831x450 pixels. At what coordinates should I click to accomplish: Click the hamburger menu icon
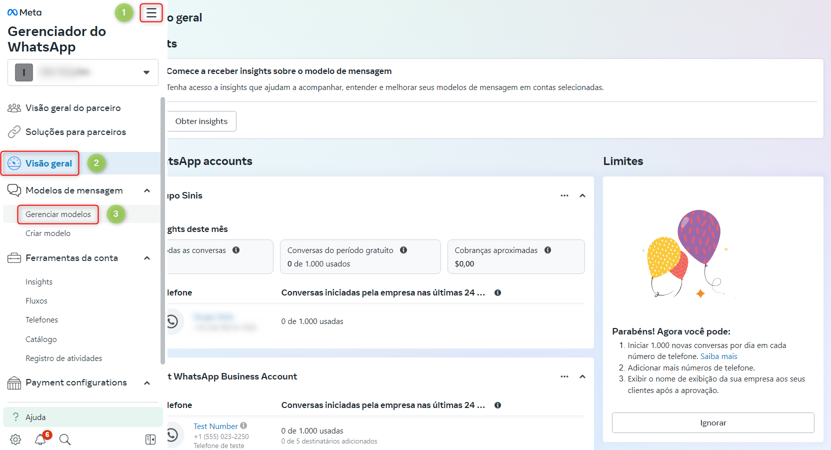point(151,13)
